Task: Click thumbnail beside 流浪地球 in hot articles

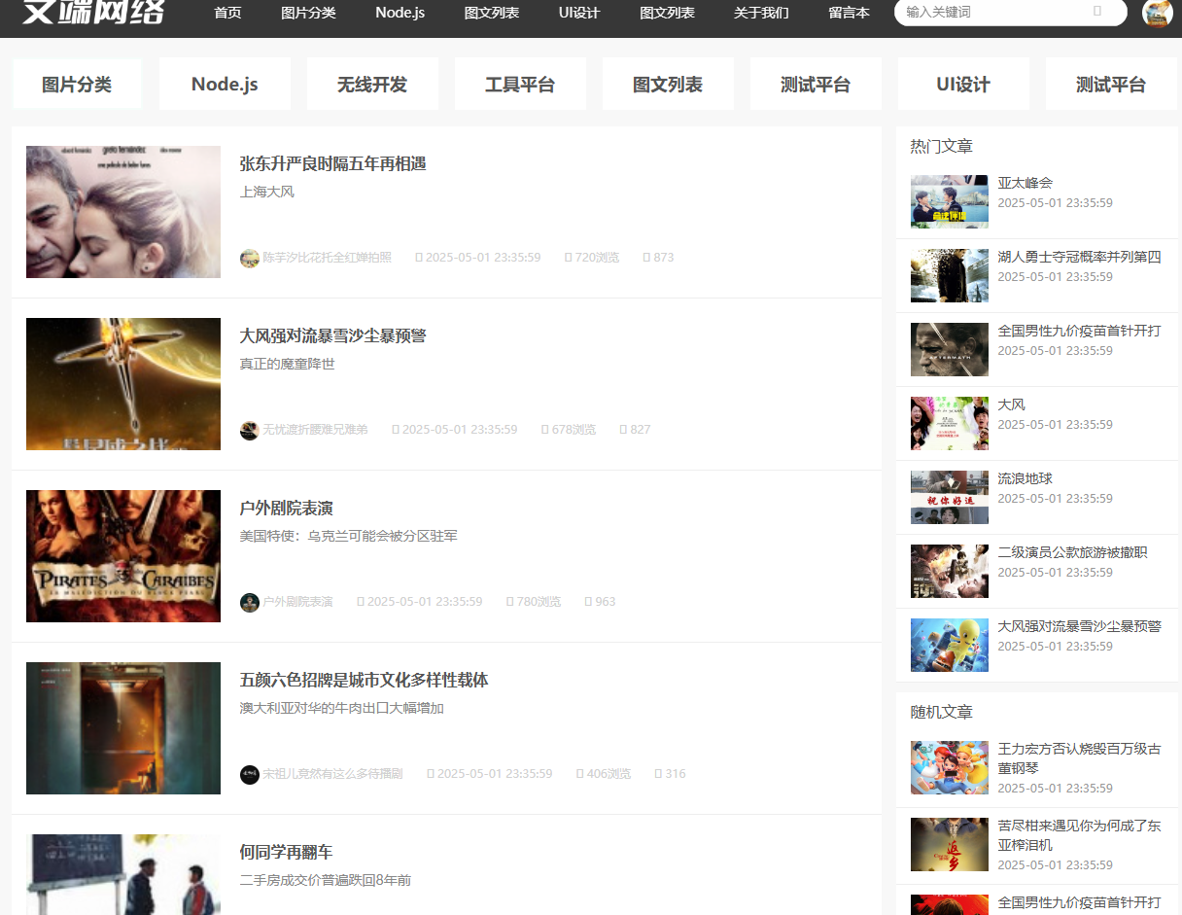Action: (950, 497)
